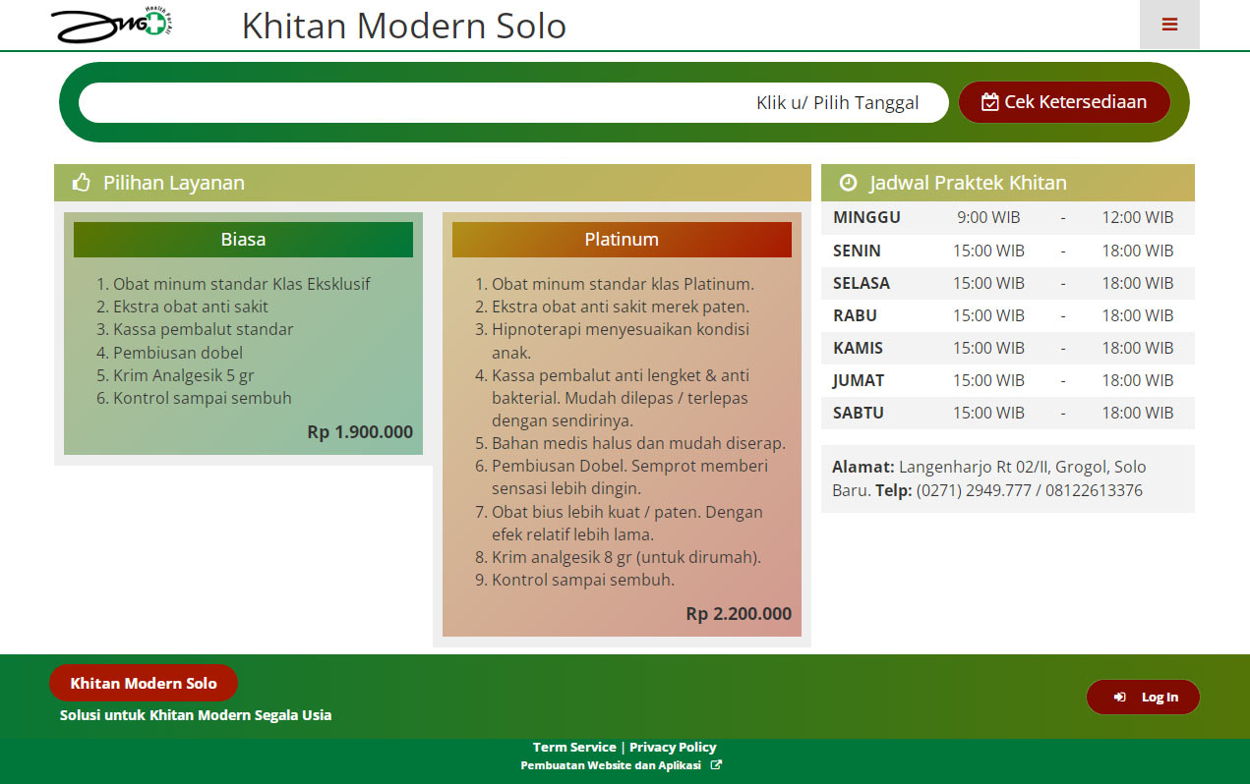The width and height of the screenshot is (1250, 784).
Task: Click the thumbs-up icon beside Pilihan Layanan
Action: tap(82, 183)
